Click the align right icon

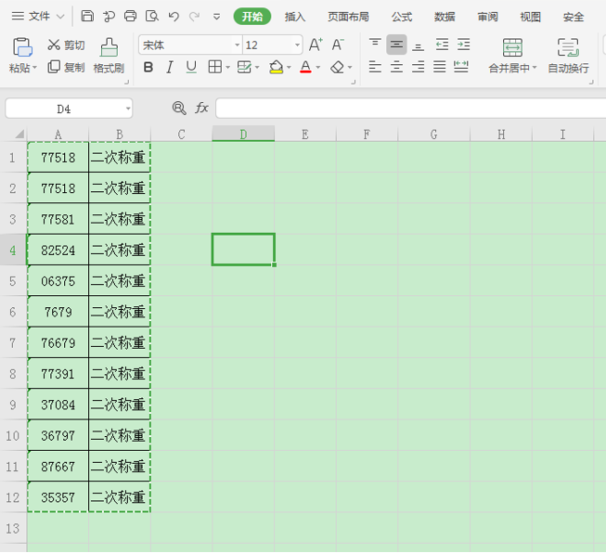coord(418,67)
